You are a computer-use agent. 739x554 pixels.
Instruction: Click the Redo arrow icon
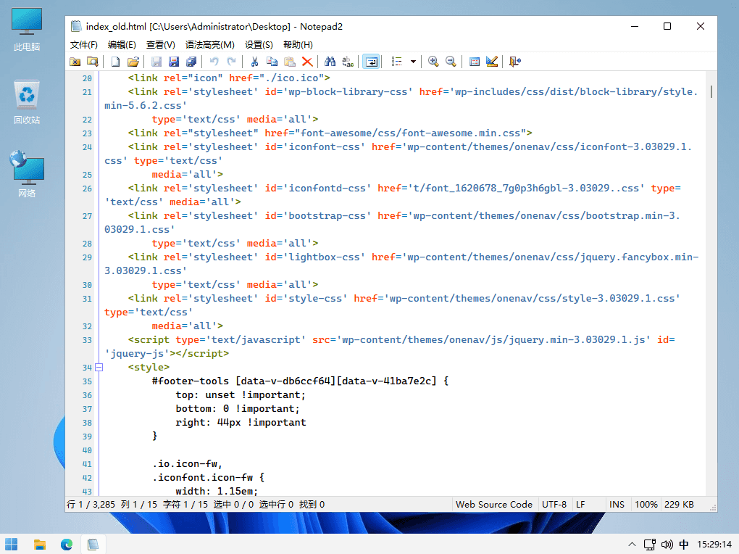click(x=231, y=62)
